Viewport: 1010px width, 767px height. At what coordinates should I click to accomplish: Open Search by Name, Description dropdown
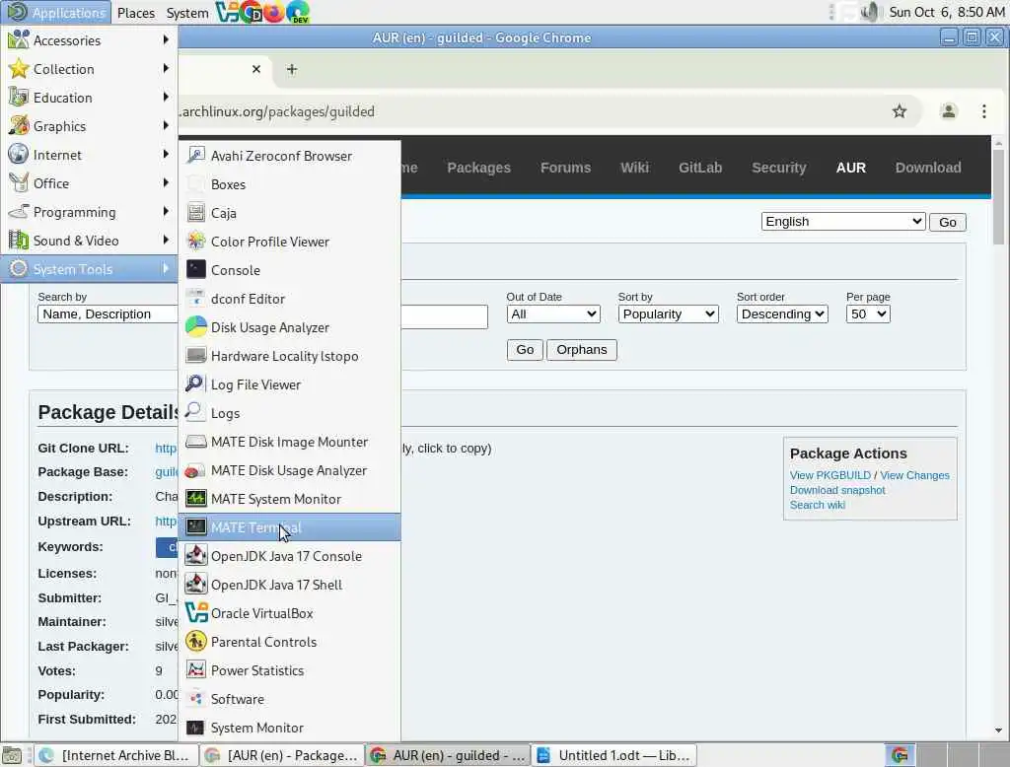pyautogui.click(x=108, y=314)
